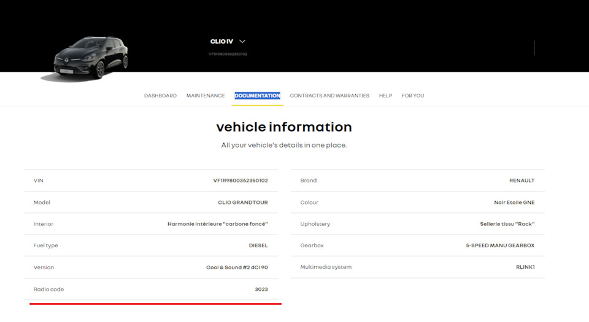This screenshot has height=322, width=589.
Task: Click Version value Cool & Sound #2 dCi 90
Action: click(237, 268)
